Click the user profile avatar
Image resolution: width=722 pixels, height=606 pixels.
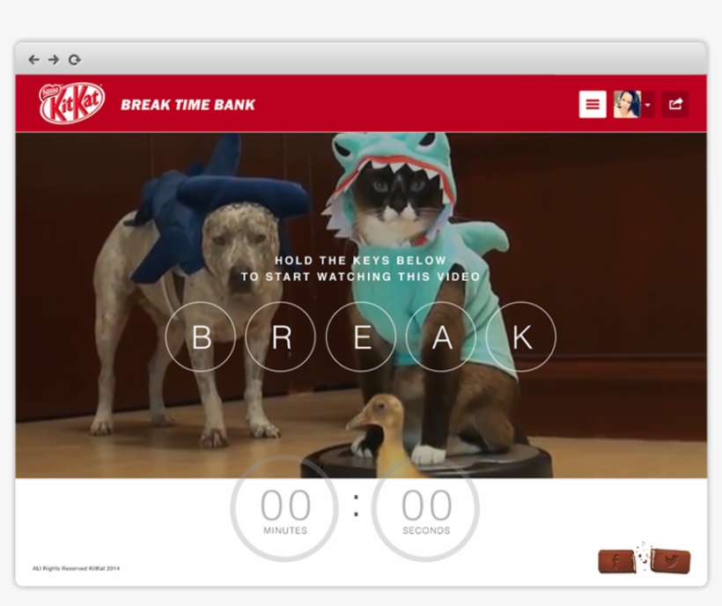626,104
